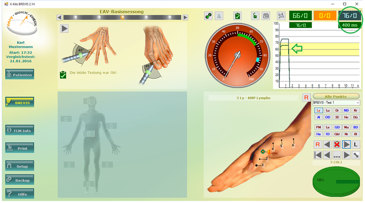The width and height of the screenshot is (365, 203).
Task: Click right arrow of the EAV-Basismessung slider
Action: (185, 17)
